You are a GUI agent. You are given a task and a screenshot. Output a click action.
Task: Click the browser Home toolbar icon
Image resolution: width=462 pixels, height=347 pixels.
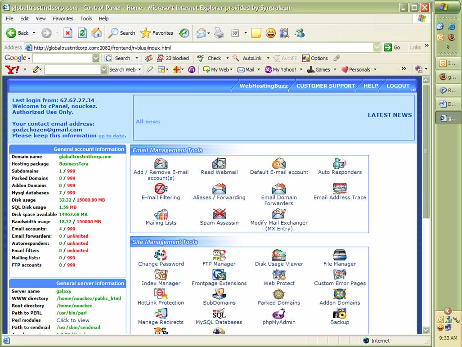pos(96,33)
